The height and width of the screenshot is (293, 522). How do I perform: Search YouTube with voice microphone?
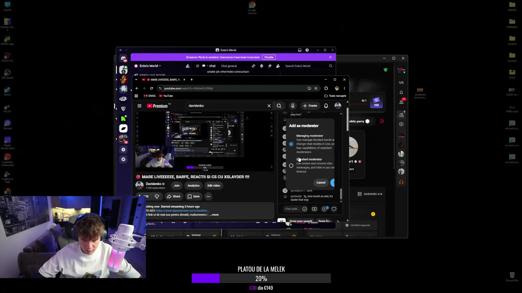point(292,106)
